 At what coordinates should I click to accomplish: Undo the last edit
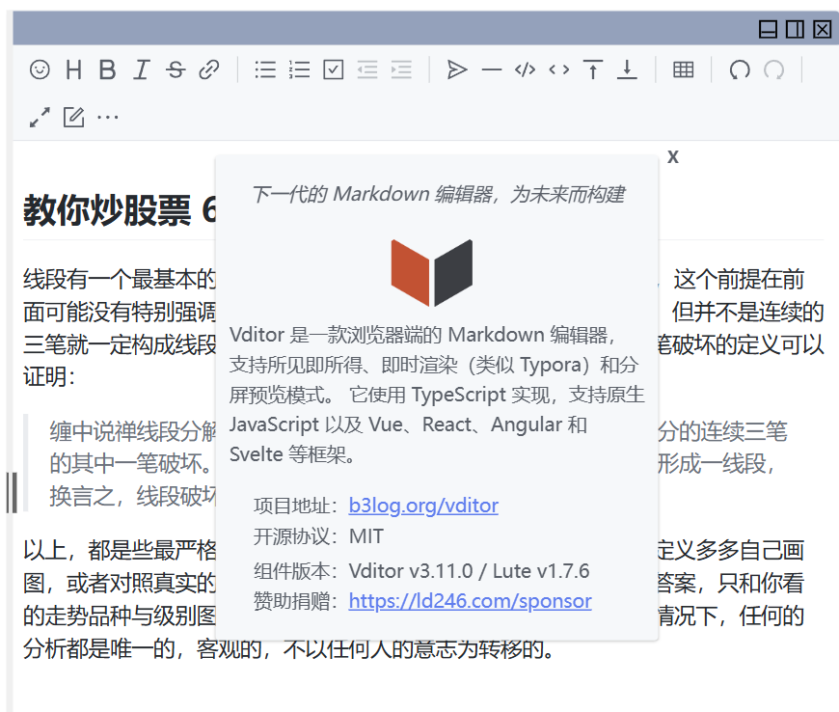[x=738, y=69]
